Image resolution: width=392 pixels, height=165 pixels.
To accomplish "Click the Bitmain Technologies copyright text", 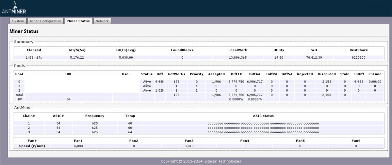I will pos(201,161).
